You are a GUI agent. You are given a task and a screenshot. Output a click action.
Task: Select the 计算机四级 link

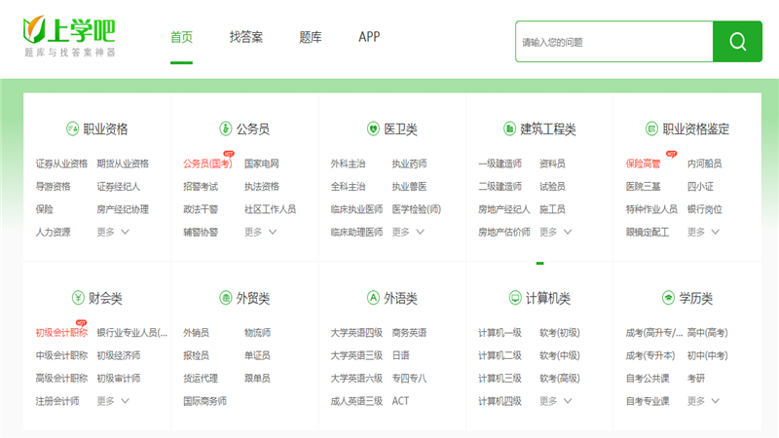500,401
